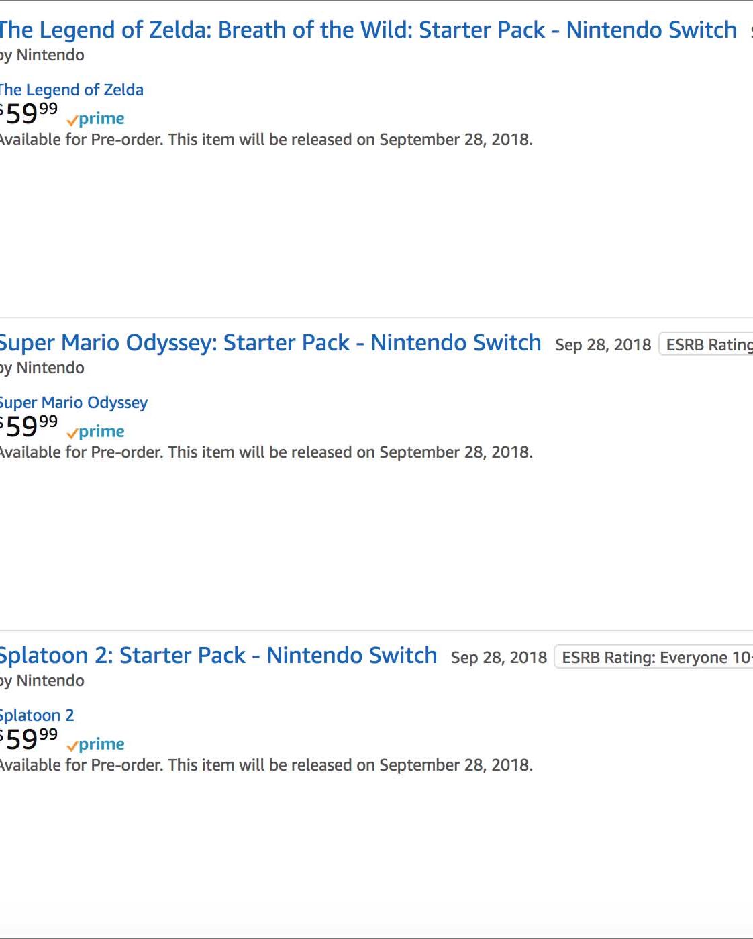The width and height of the screenshot is (753, 939).
Task: Open Splatoon 2: Starter Pack title link
Action: pos(219,655)
